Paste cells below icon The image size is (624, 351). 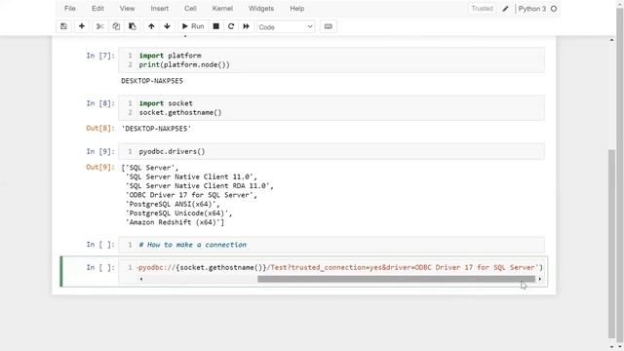[x=133, y=26]
